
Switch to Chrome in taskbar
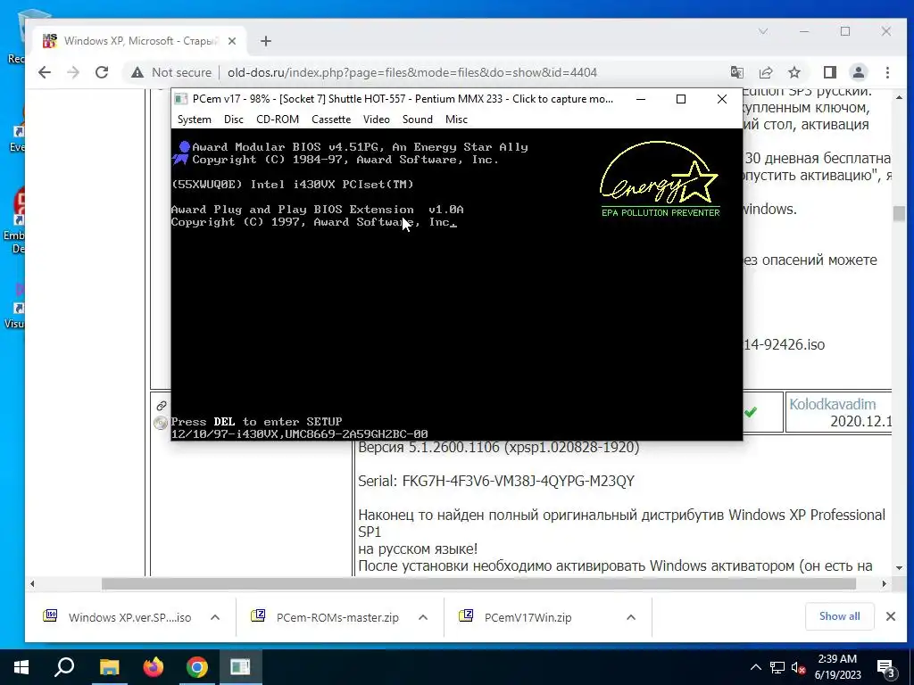[x=197, y=667]
